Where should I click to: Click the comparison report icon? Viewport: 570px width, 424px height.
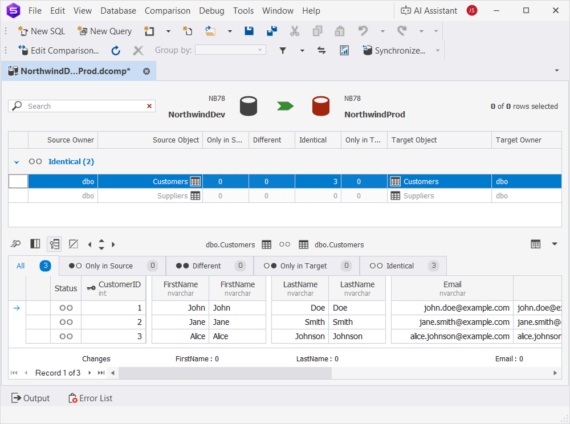[344, 51]
